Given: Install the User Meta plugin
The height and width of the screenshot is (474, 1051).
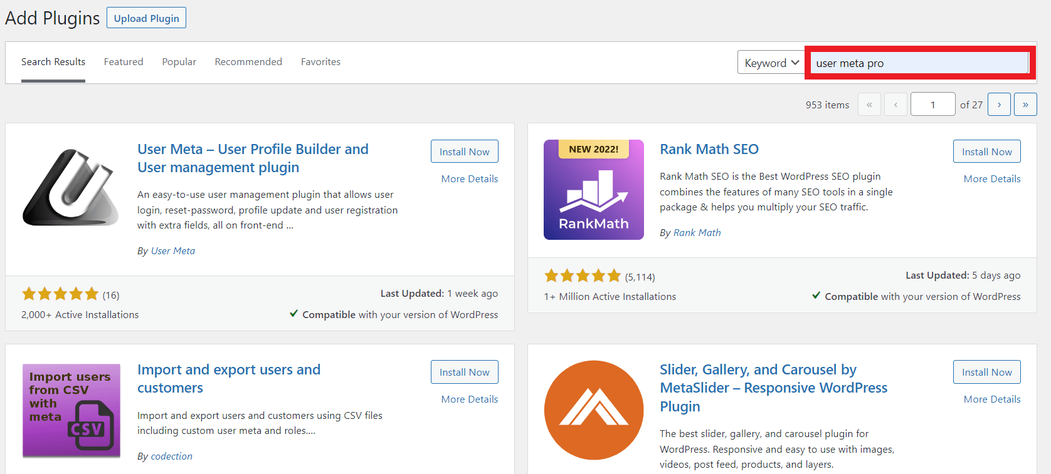Looking at the screenshot, I should pyautogui.click(x=464, y=152).
